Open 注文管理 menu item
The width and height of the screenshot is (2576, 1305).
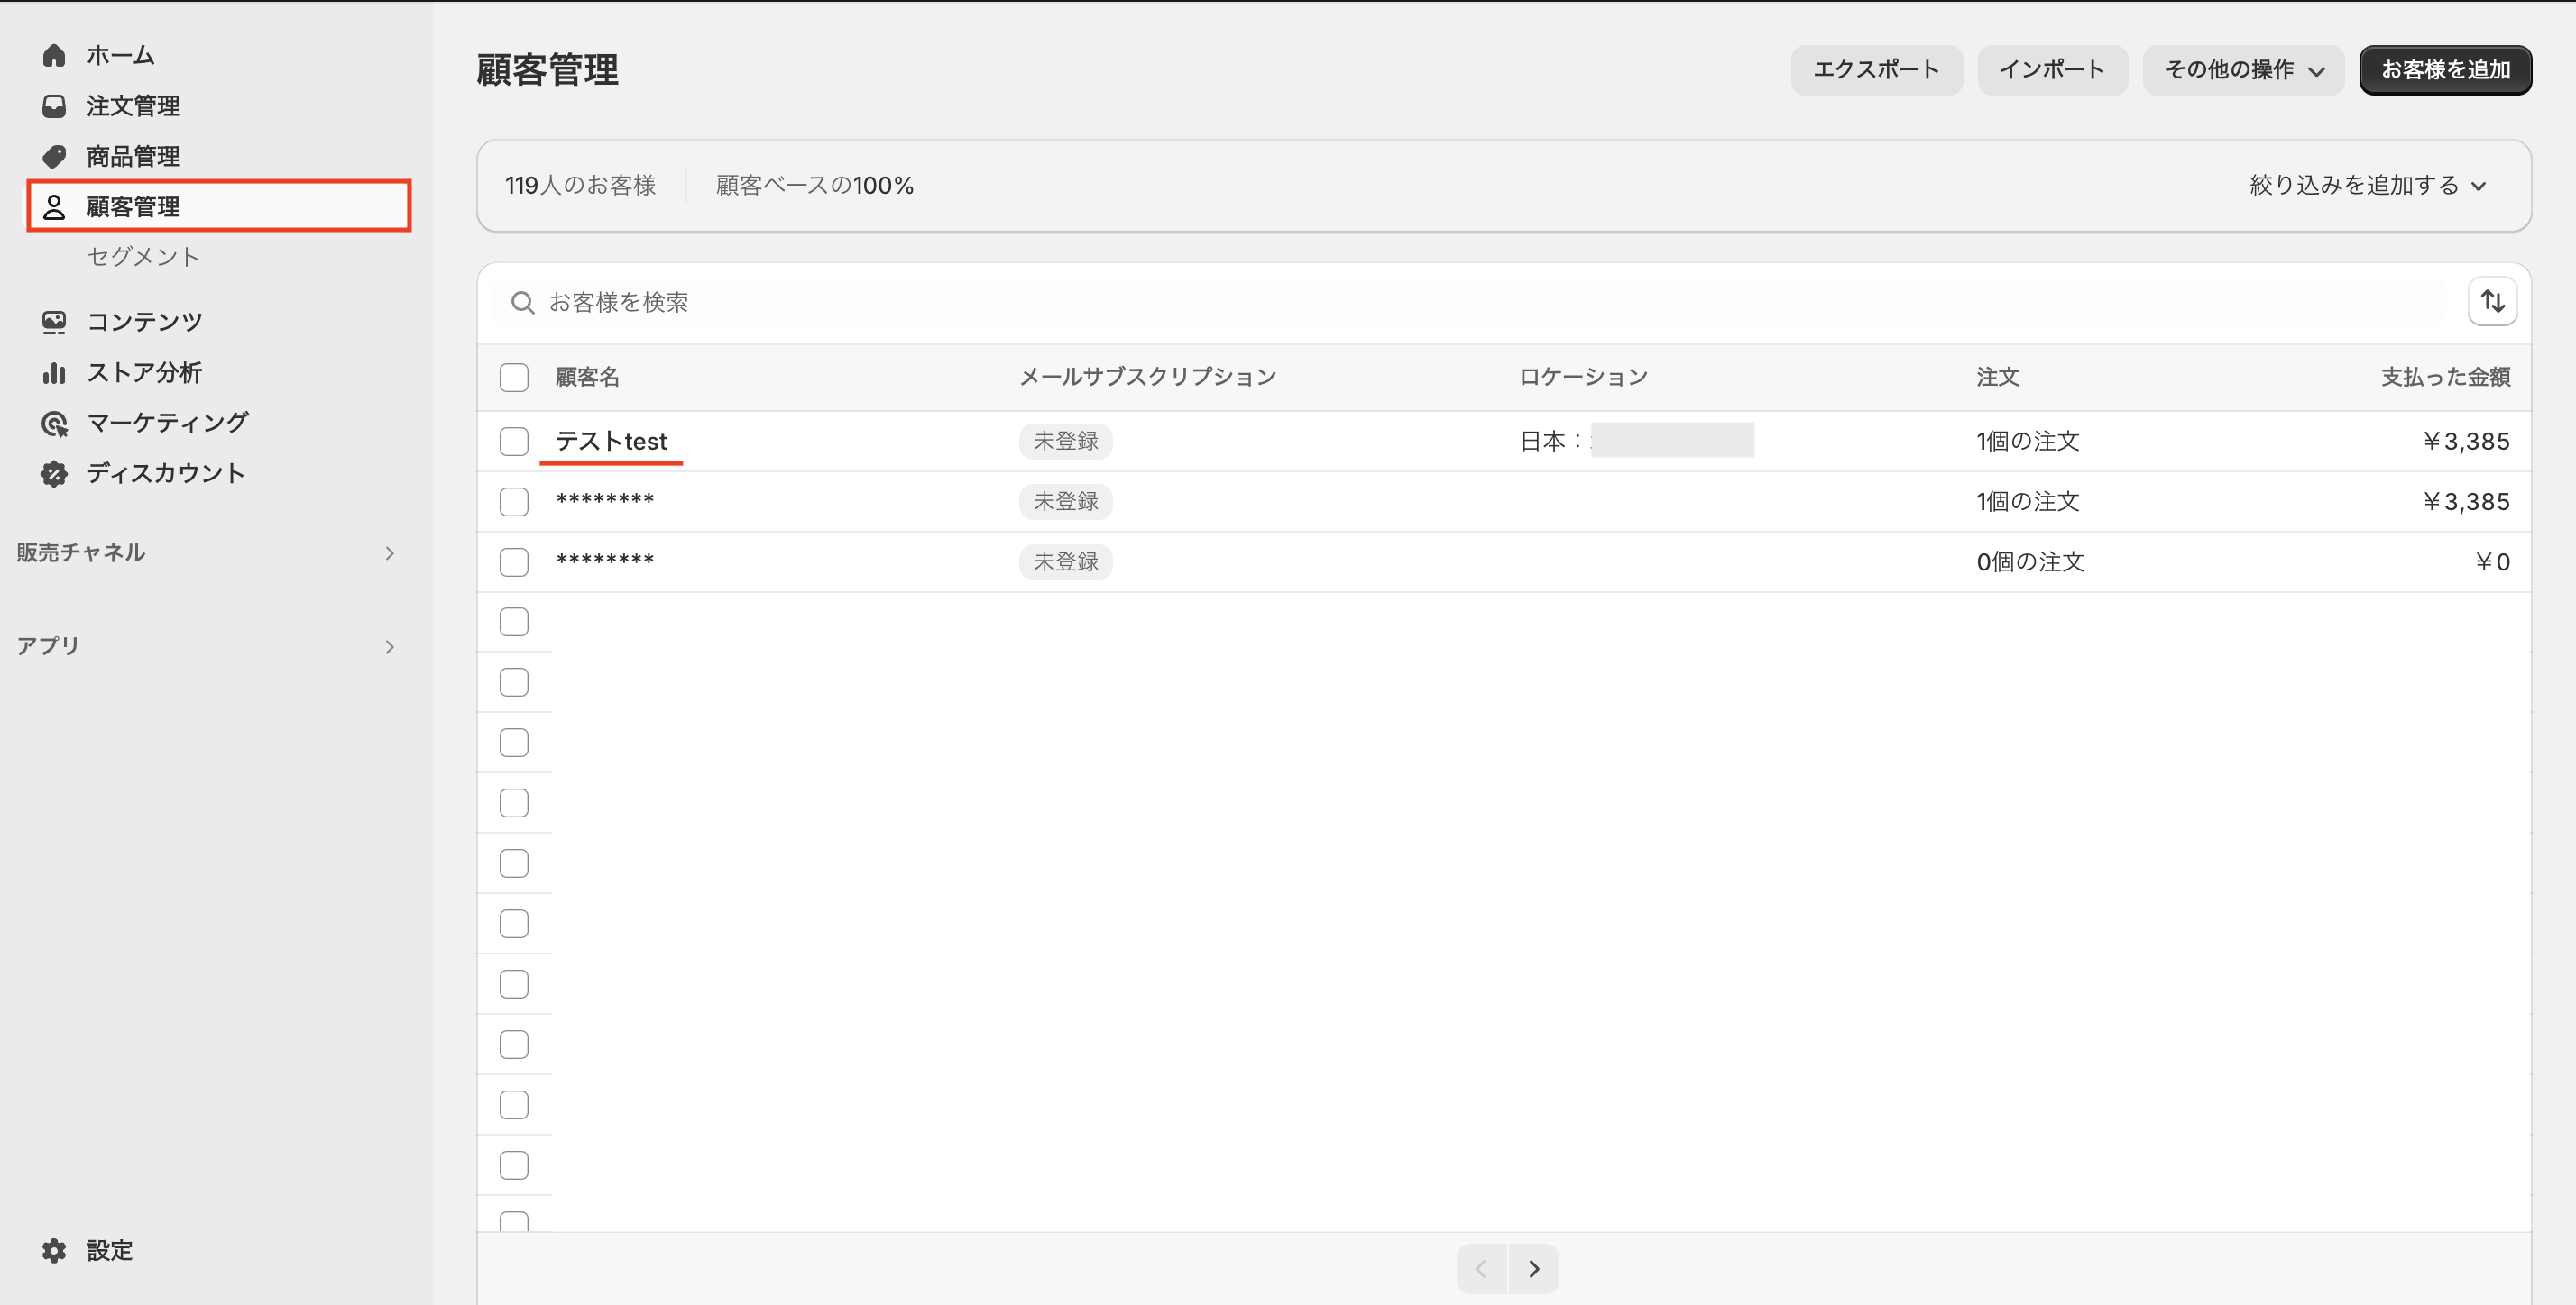[133, 106]
